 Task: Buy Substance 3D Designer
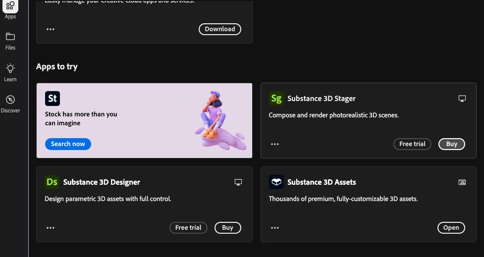click(227, 228)
